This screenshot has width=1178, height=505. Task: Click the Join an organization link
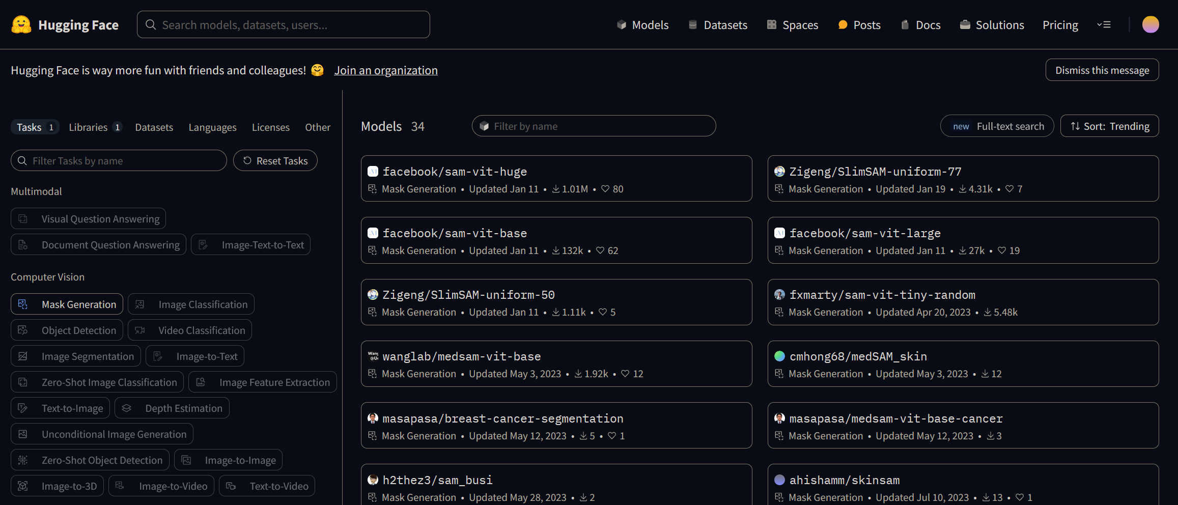click(386, 70)
